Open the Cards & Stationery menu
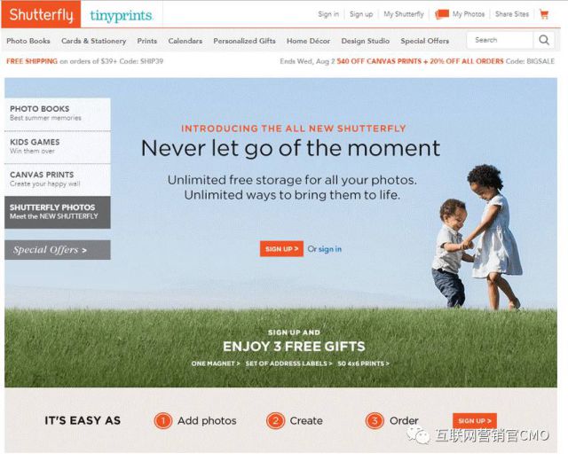This screenshot has width=568, height=461. click(94, 41)
